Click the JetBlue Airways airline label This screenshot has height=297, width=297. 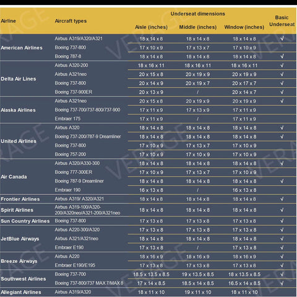[20, 239]
